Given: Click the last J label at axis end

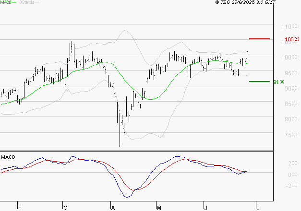Looking at the screenshot, I should 258,208.
